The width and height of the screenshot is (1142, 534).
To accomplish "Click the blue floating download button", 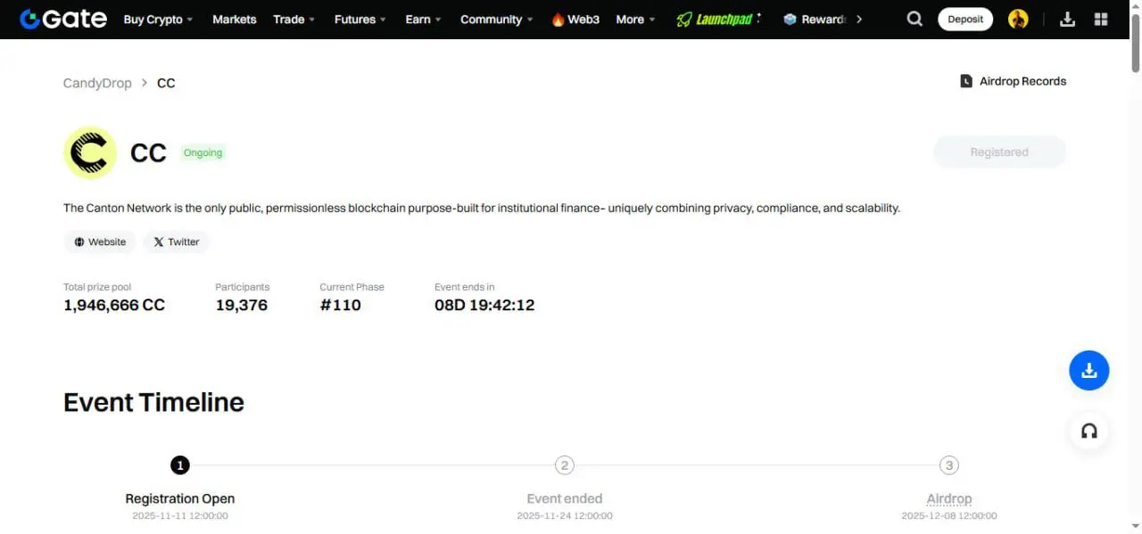I will tap(1088, 371).
